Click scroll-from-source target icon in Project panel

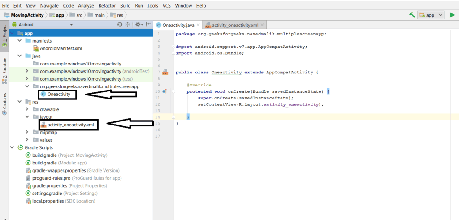tap(120, 25)
